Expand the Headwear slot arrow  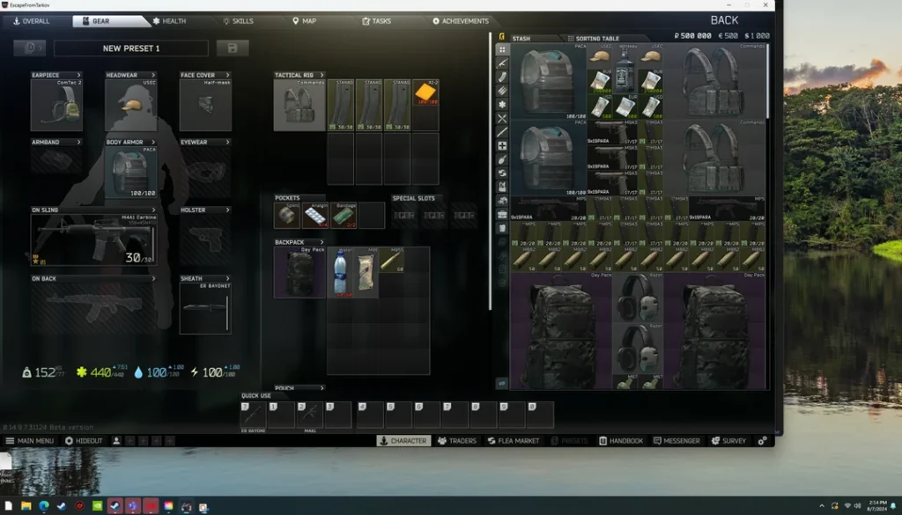153,76
